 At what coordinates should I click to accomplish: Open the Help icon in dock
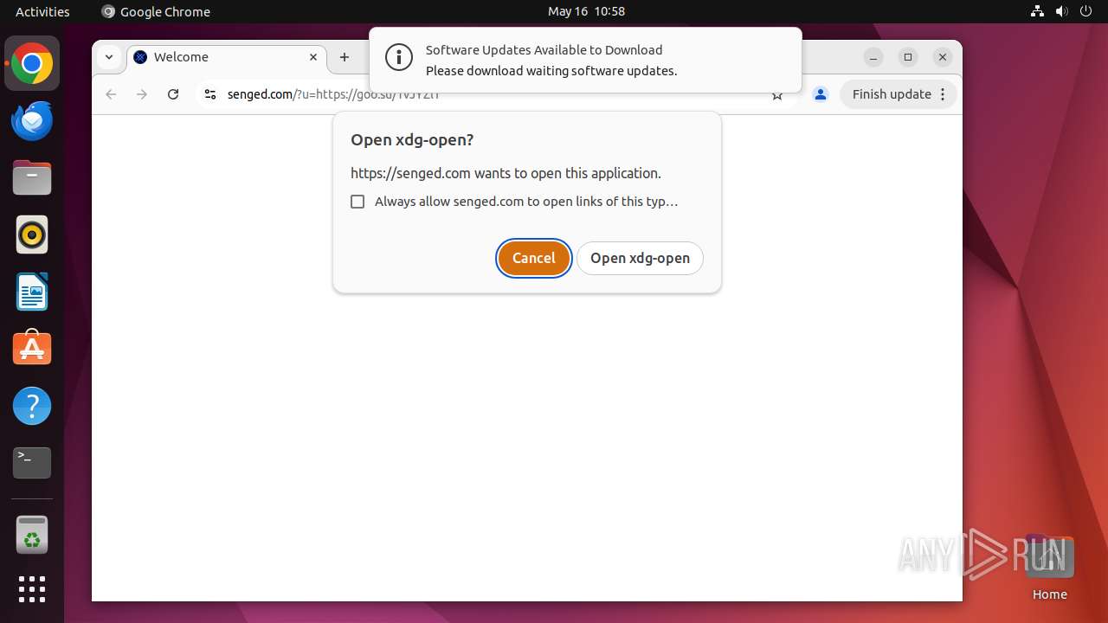click(x=32, y=406)
